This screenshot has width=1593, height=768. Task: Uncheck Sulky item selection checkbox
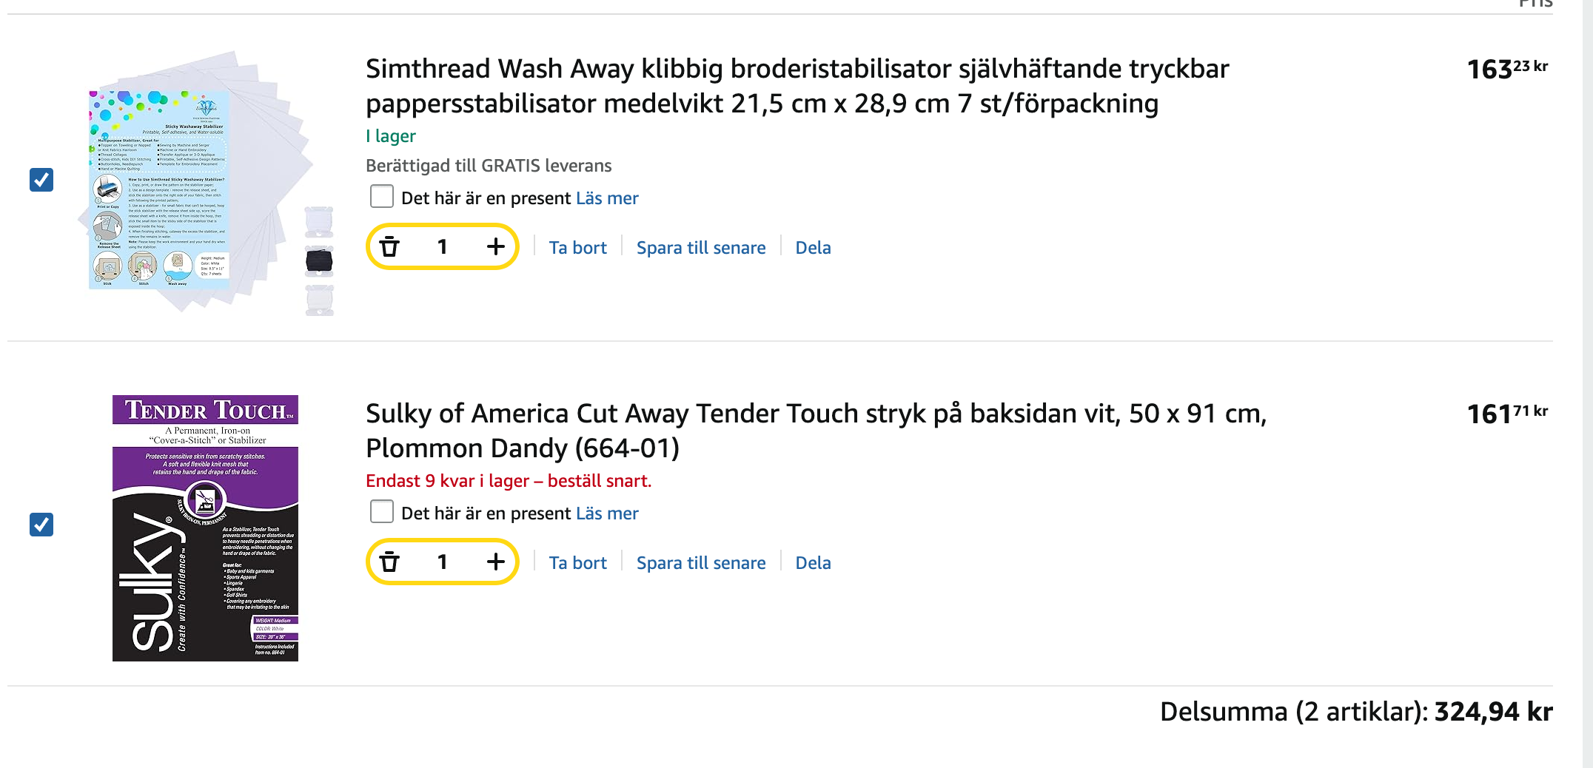(41, 525)
